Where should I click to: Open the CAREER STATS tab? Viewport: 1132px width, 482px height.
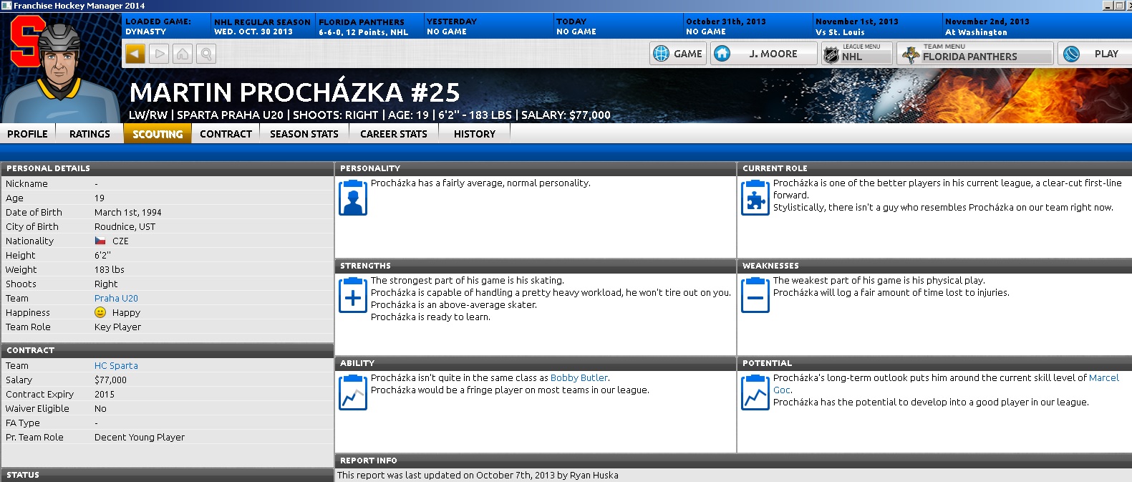click(394, 134)
